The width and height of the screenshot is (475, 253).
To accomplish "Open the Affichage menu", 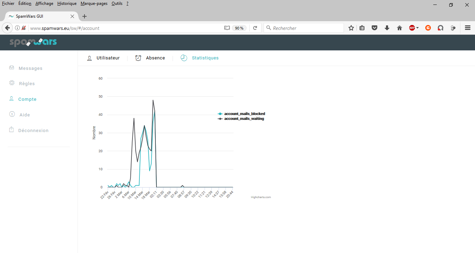I will [x=44, y=3].
